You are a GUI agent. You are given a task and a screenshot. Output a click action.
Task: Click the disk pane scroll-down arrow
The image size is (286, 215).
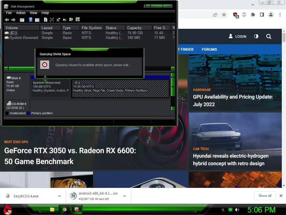coord(173,108)
